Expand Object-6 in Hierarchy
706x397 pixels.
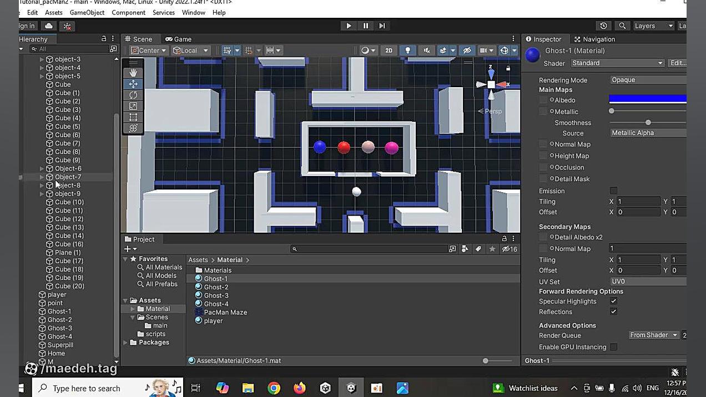point(42,169)
